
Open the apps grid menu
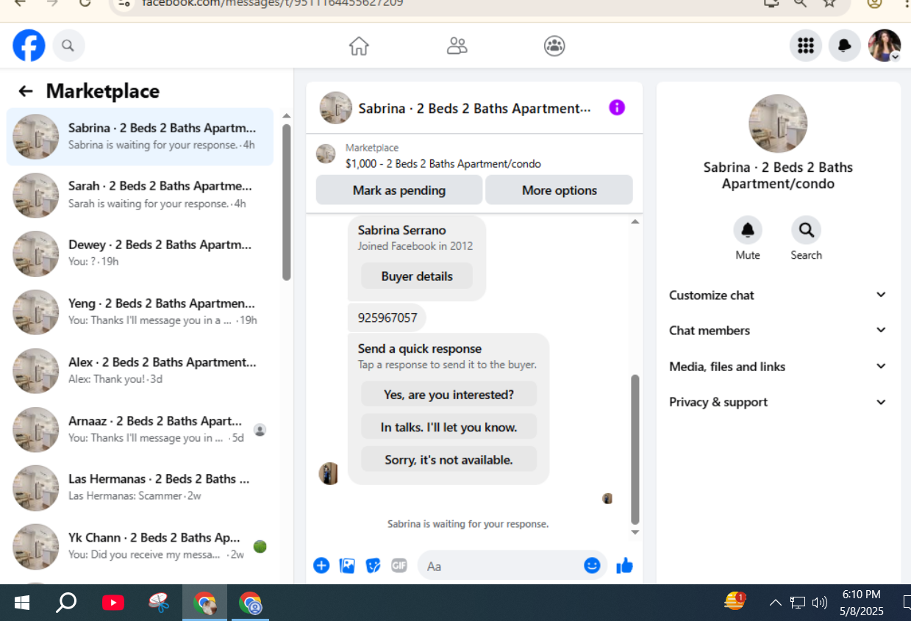[x=806, y=46]
